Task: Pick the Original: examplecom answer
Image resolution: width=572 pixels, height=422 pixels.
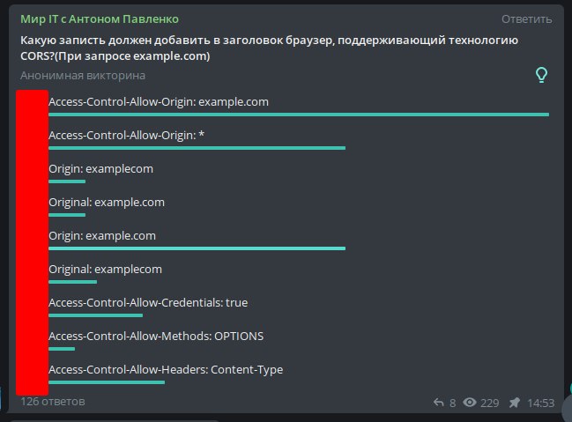Action: click(105, 270)
